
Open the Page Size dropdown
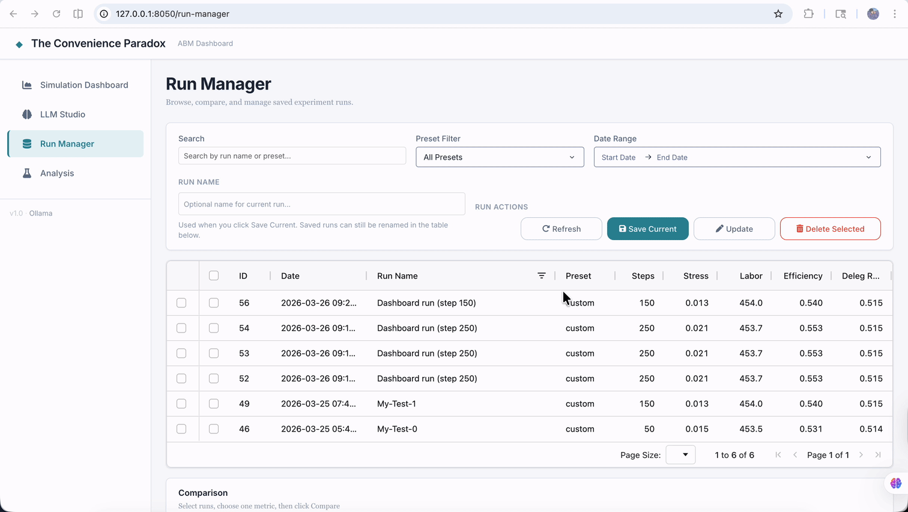680,455
